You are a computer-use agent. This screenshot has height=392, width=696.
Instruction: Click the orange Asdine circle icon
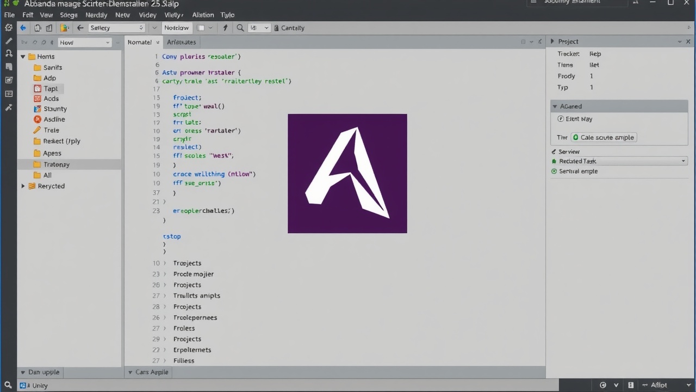pyautogui.click(x=38, y=119)
